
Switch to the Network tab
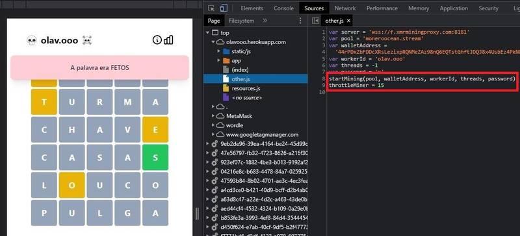click(345, 8)
